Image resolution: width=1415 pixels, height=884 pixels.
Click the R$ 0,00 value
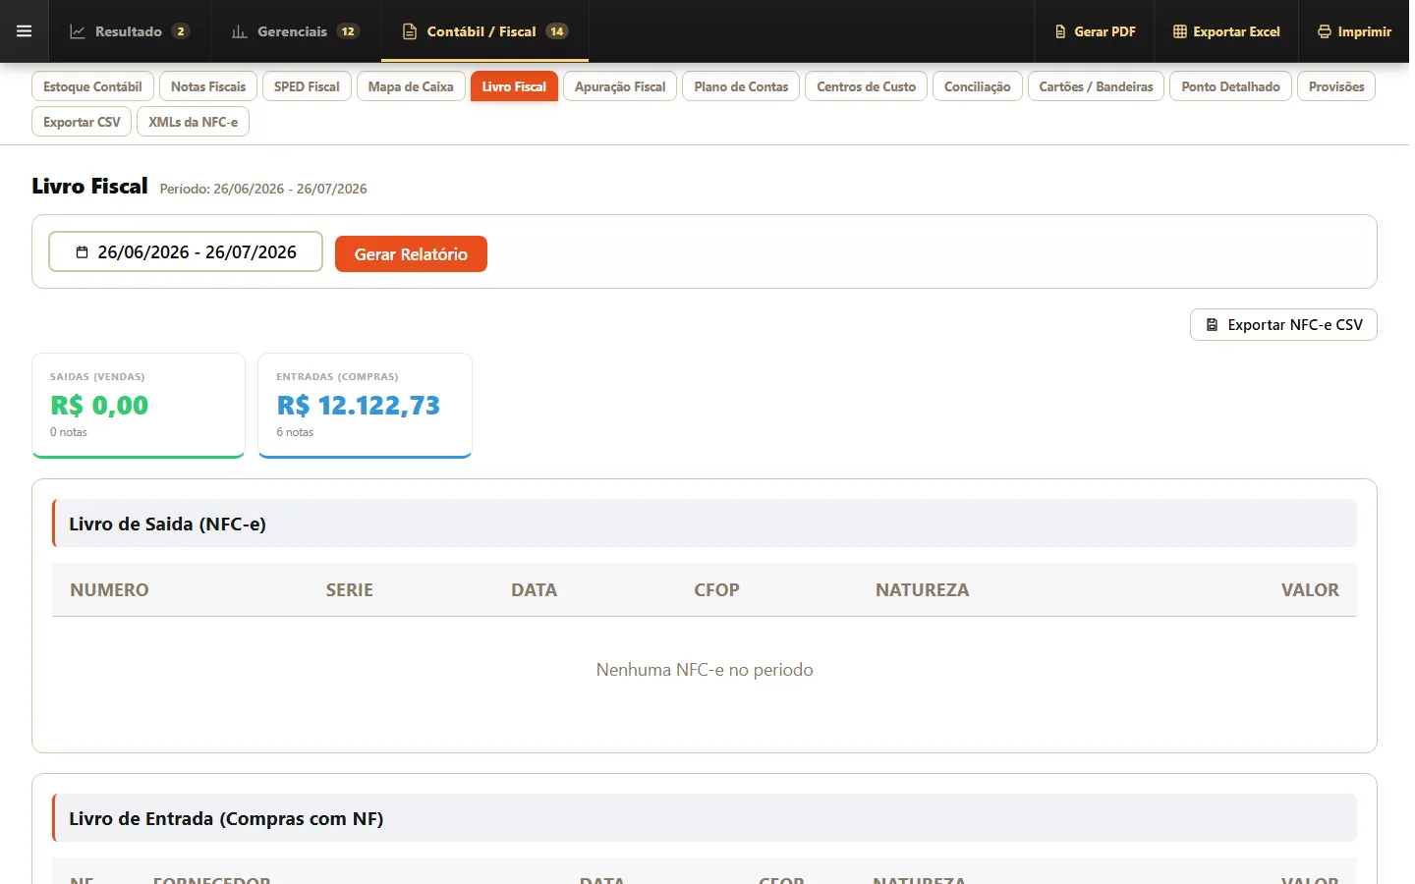(99, 406)
